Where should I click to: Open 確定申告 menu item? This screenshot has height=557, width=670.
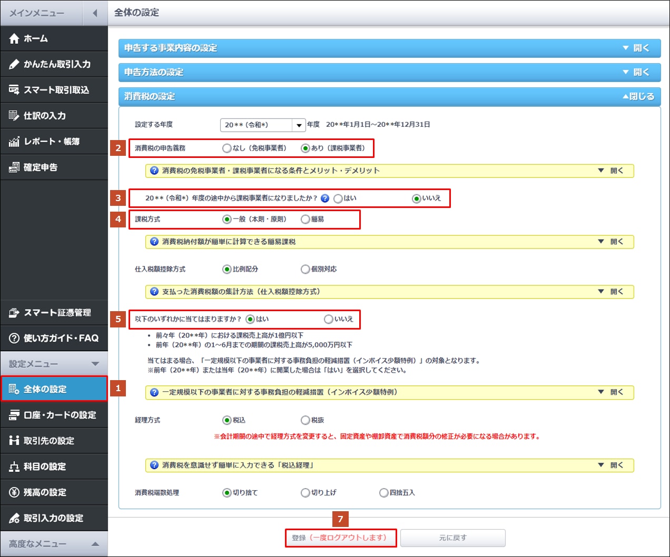point(54,167)
